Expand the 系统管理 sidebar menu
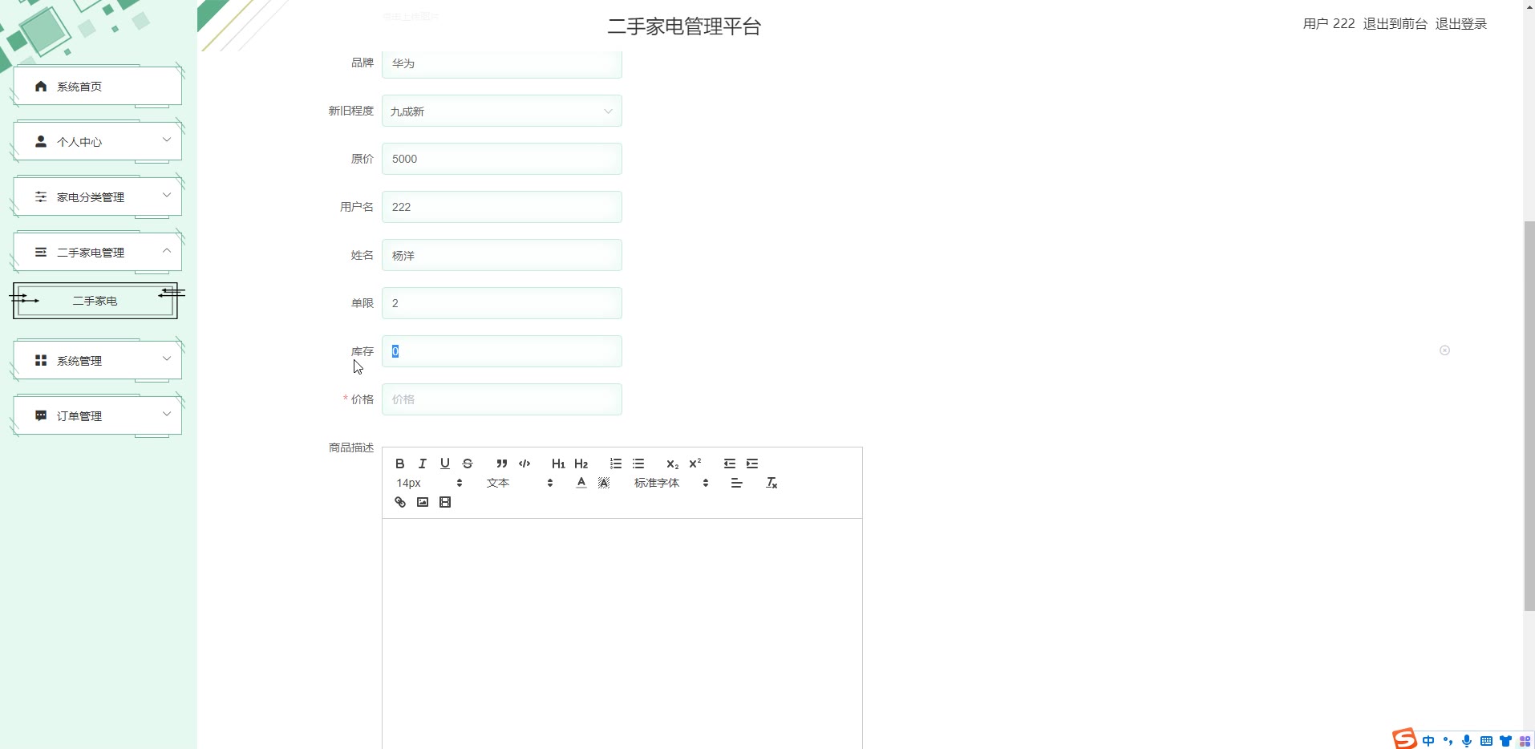This screenshot has width=1535, height=749. pos(97,360)
